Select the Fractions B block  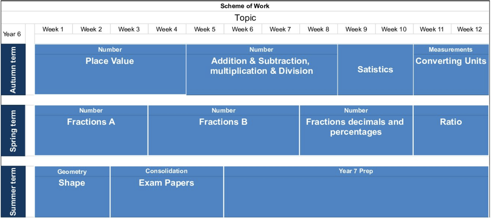click(223, 122)
